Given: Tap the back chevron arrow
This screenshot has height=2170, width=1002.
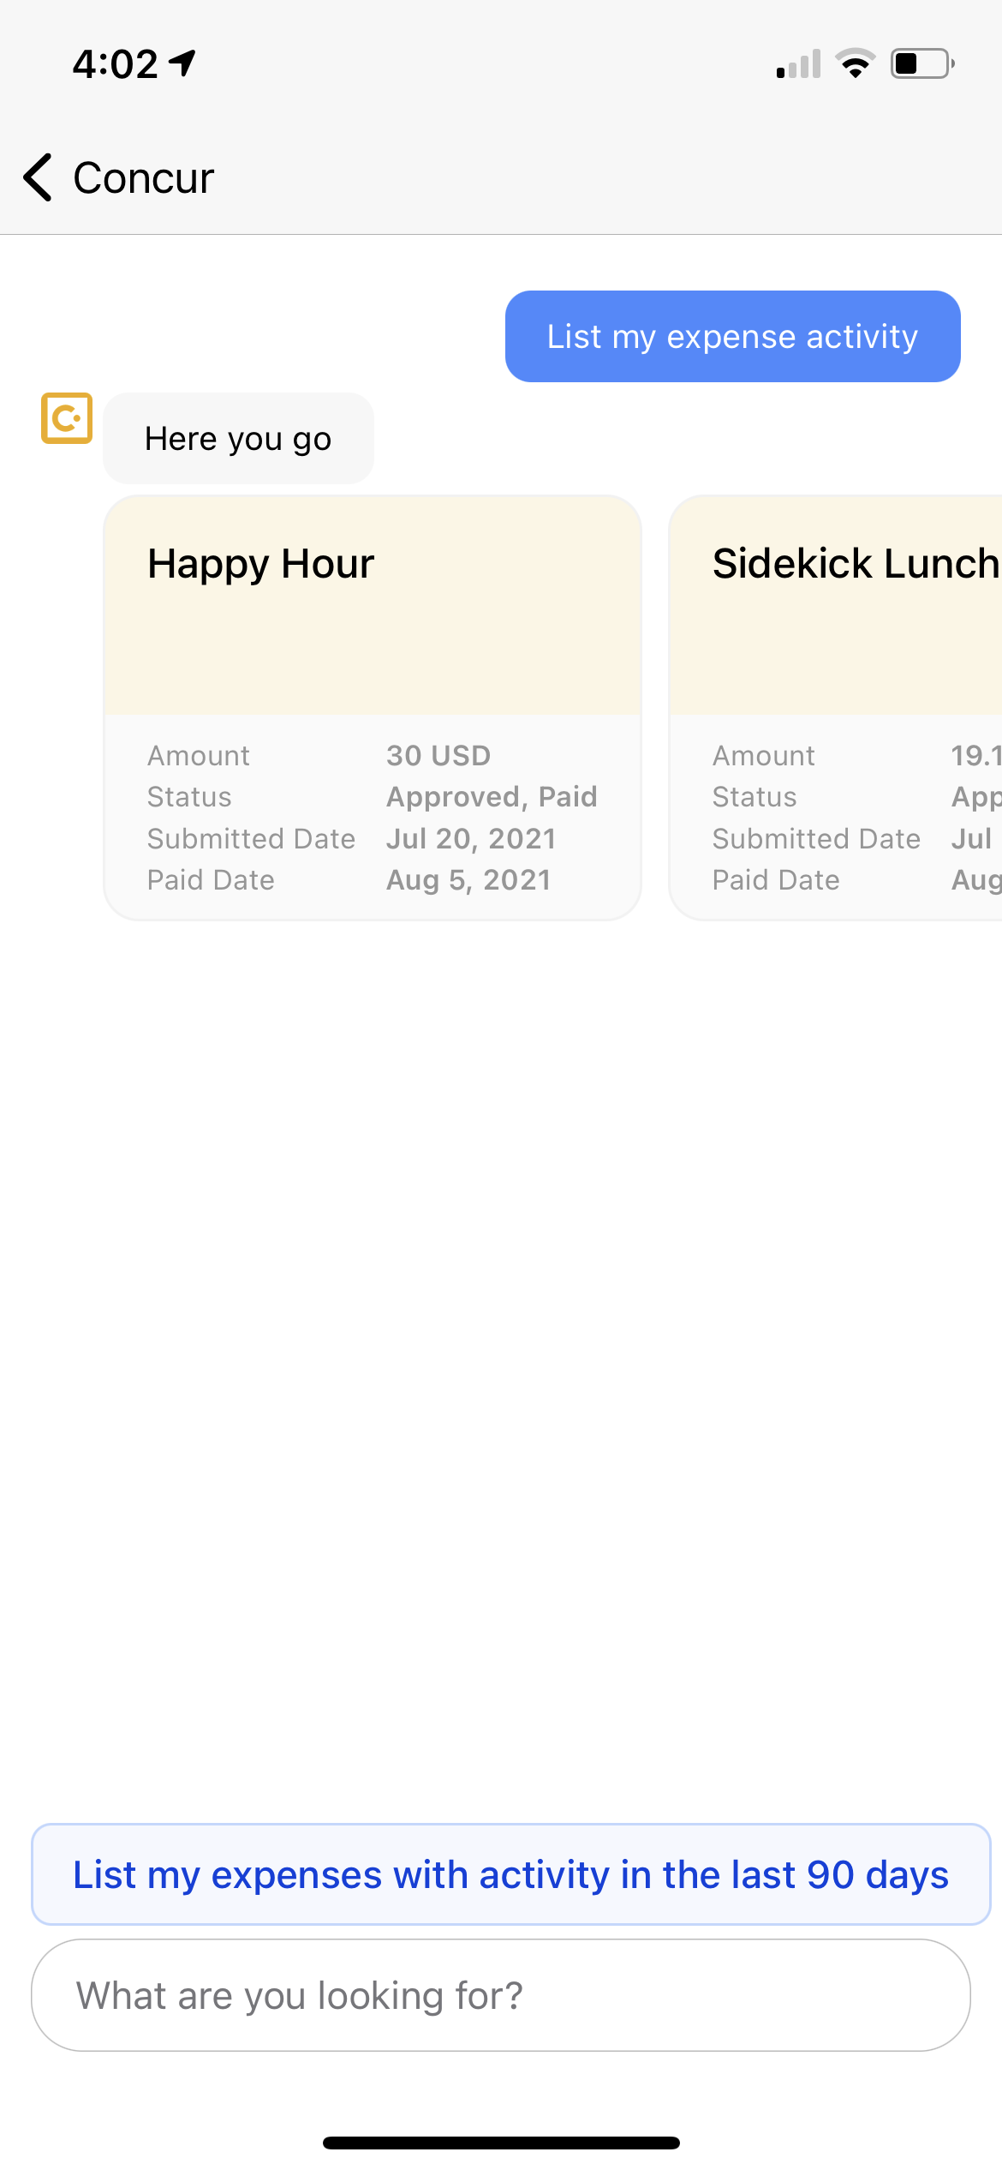Looking at the screenshot, I should point(38,177).
